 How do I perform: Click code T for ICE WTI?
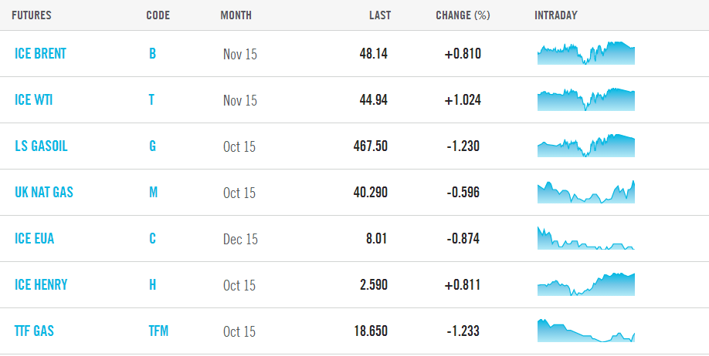[x=152, y=100]
